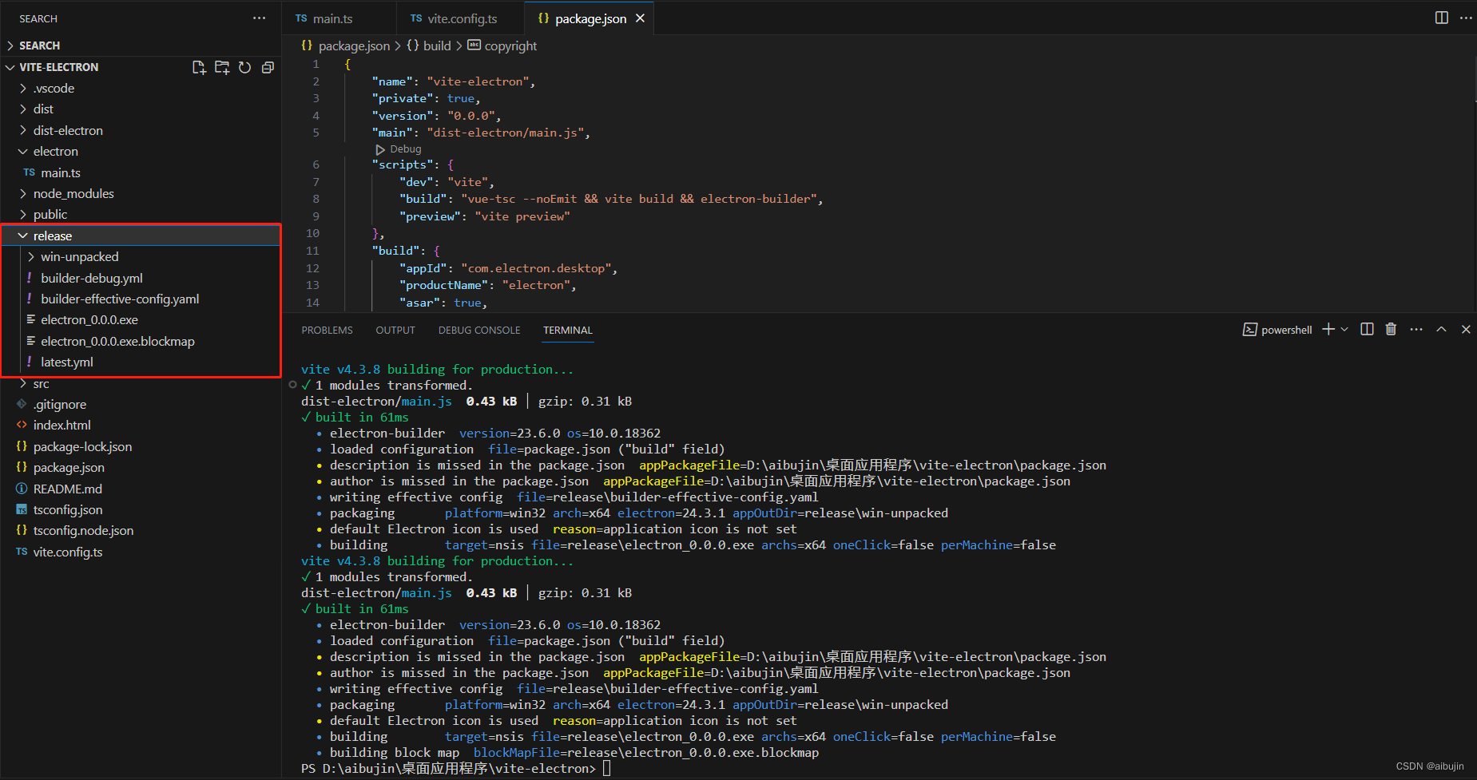Switch to the main.ts editor tab
The image size is (1477, 780).
[x=339, y=18]
